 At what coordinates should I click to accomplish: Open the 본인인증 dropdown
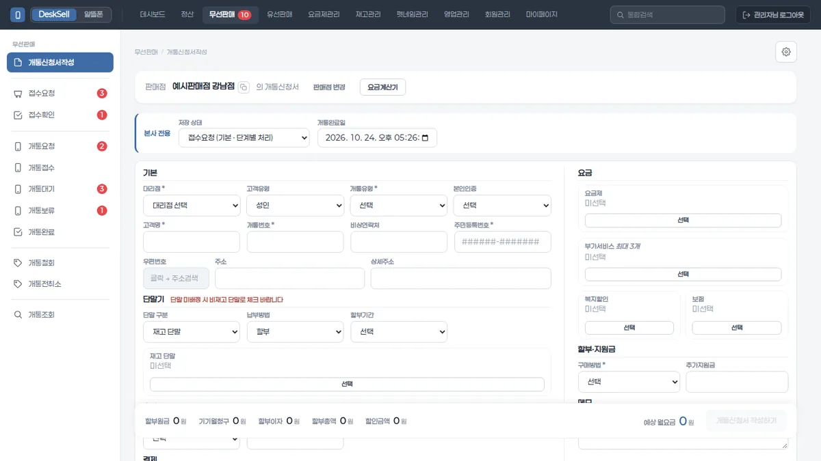502,205
